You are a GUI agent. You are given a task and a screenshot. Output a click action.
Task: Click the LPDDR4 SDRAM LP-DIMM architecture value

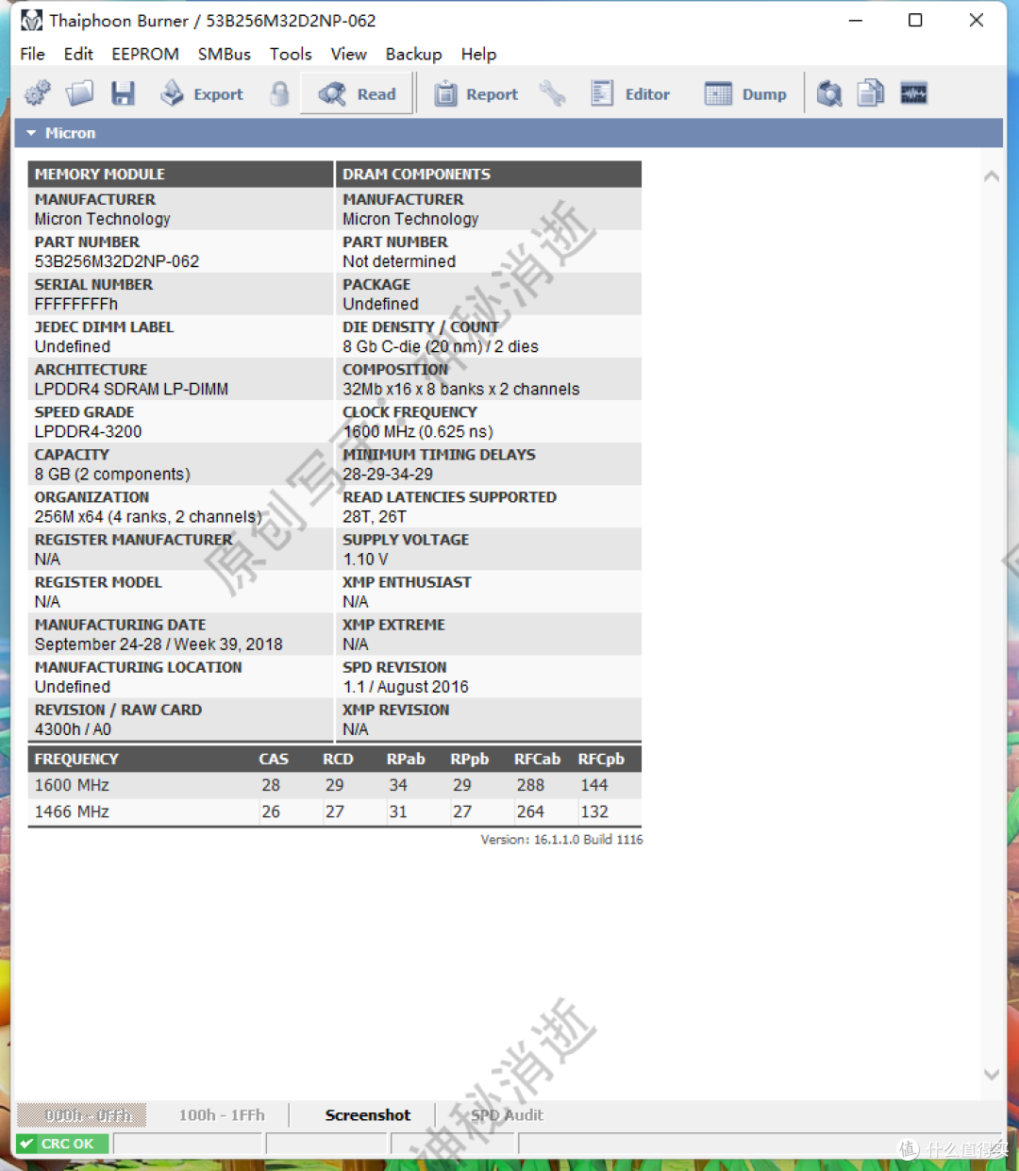131,389
